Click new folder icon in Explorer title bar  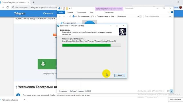click(x=67, y=9)
